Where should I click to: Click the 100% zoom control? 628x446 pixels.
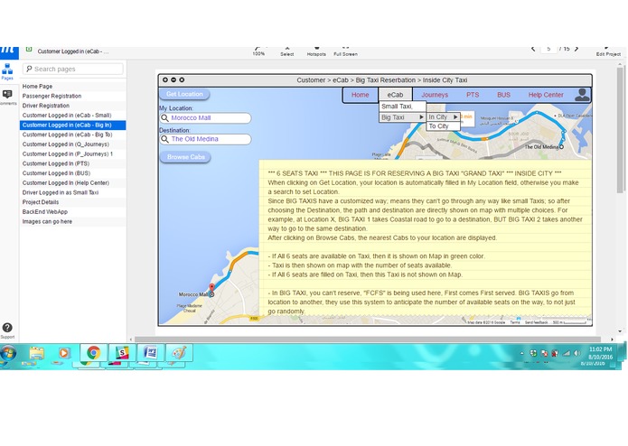(258, 51)
